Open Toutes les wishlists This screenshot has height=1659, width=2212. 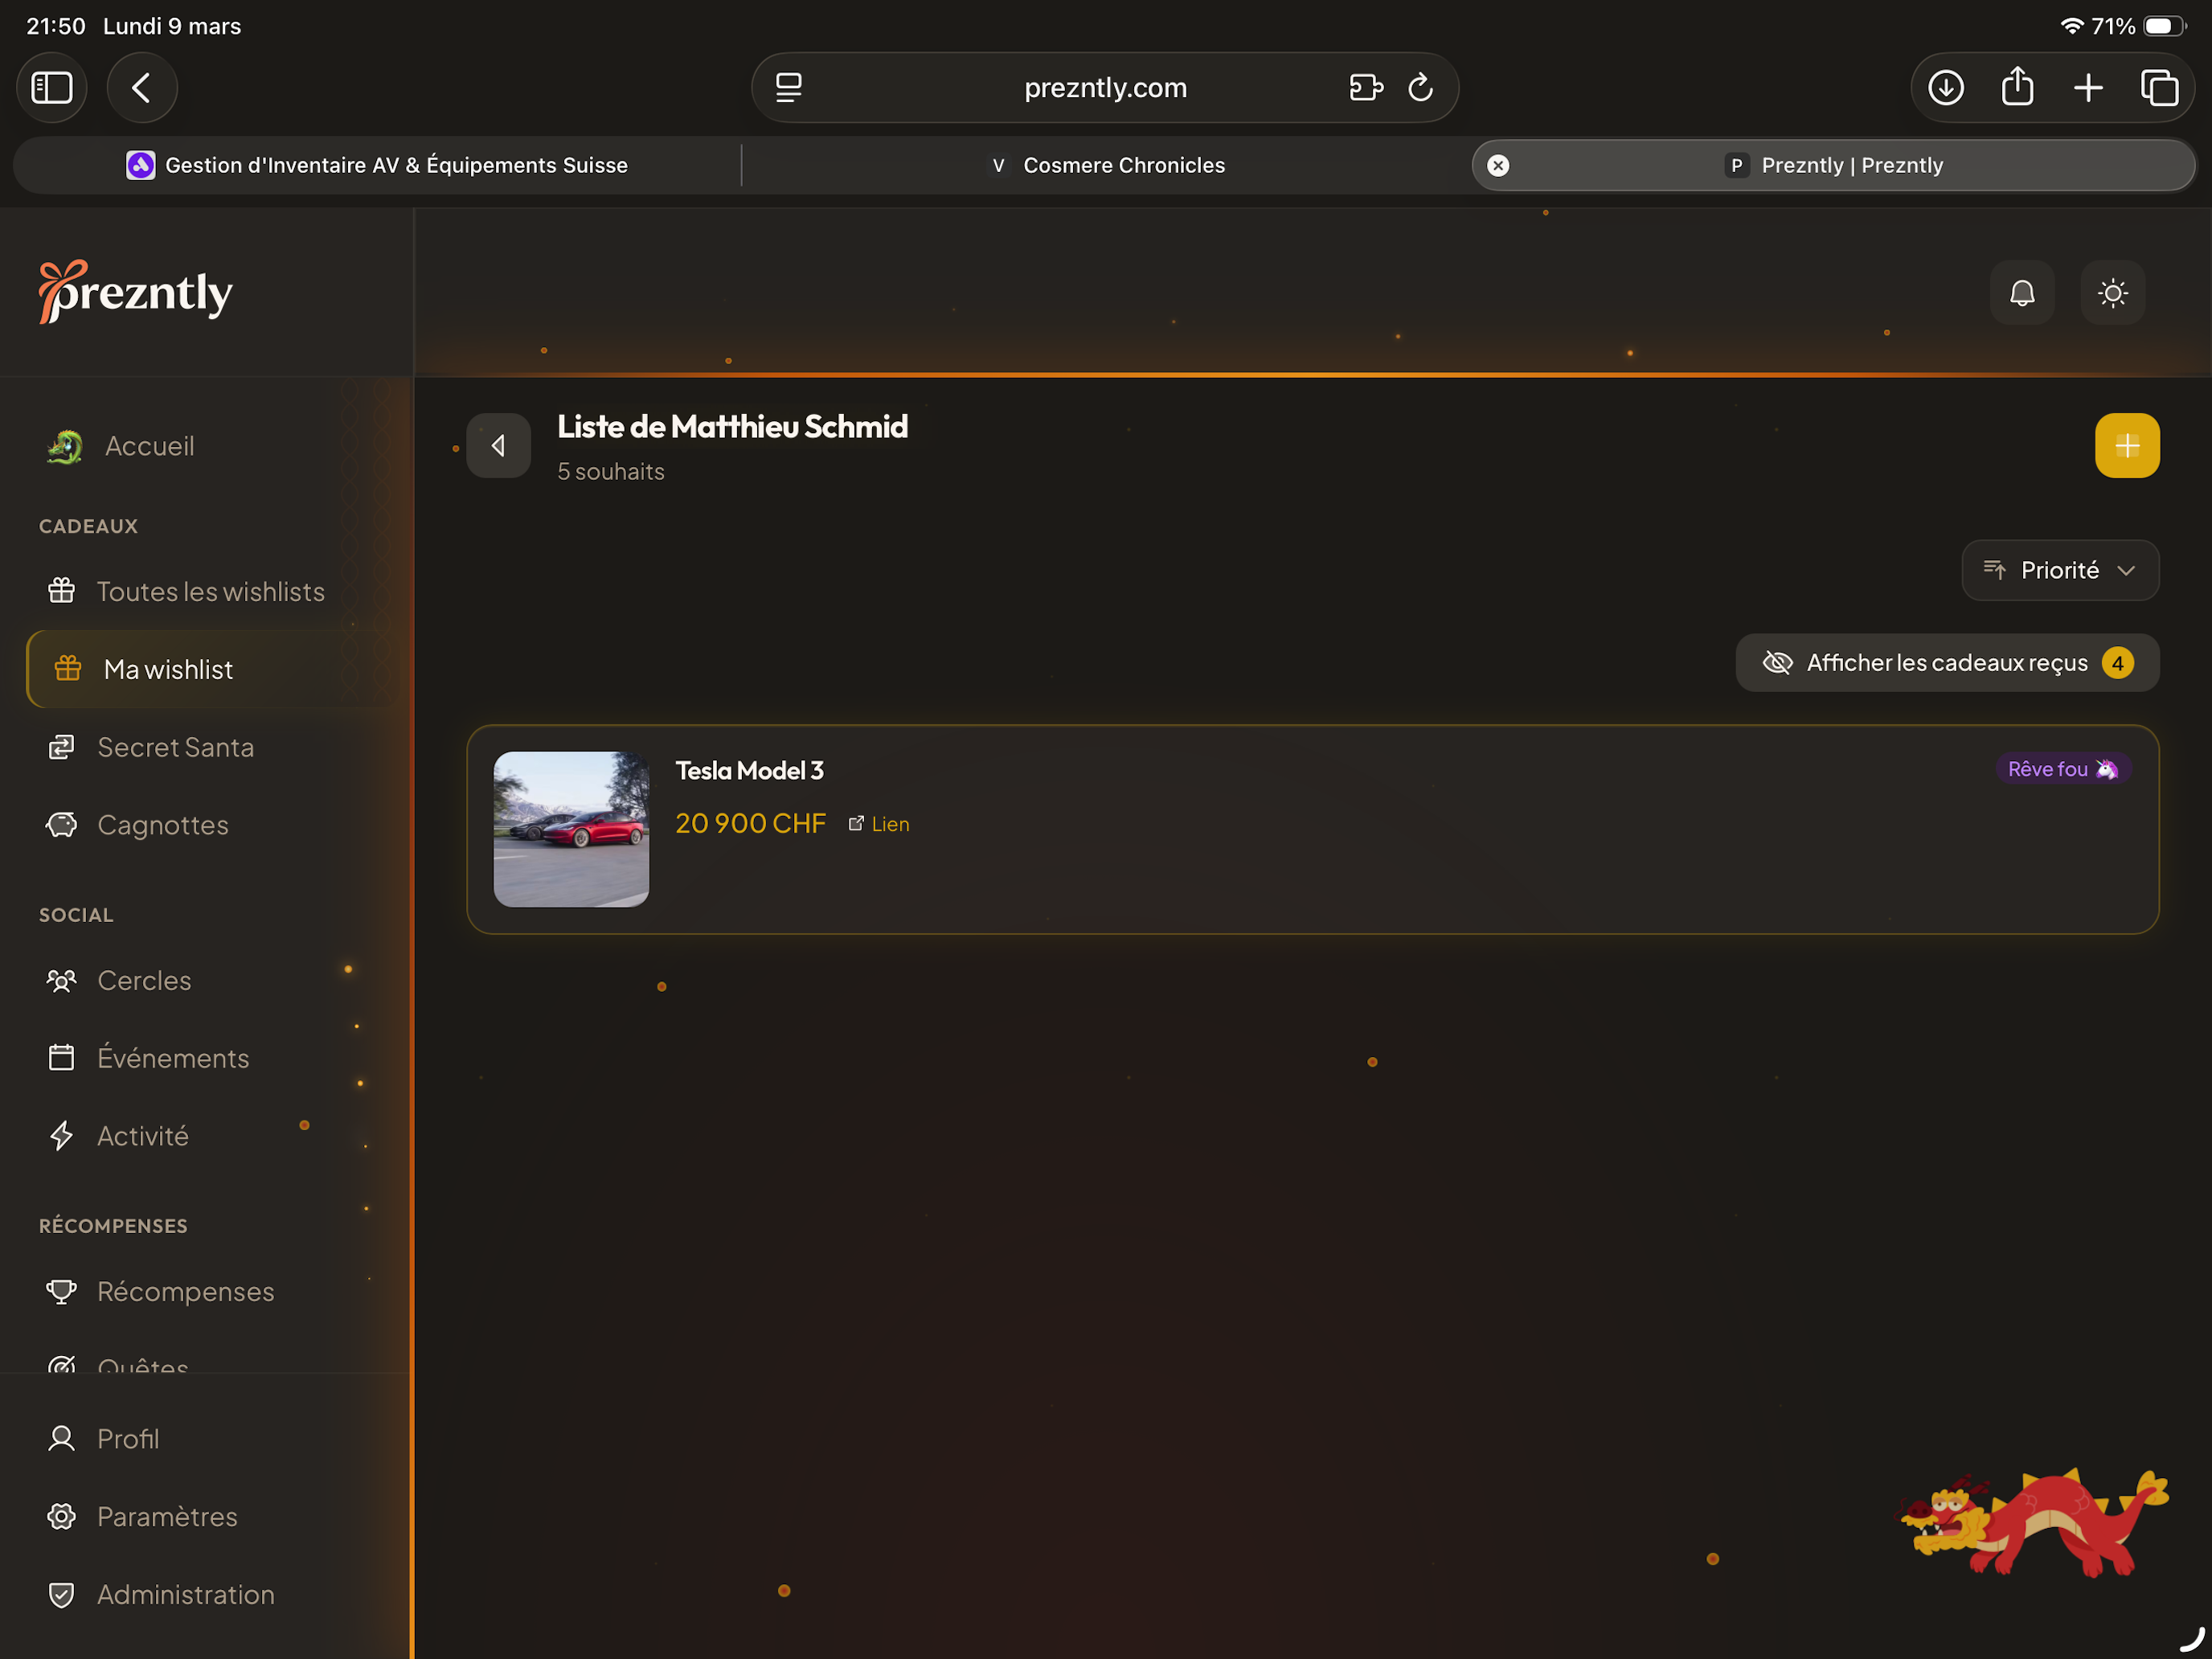[x=206, y=591]
